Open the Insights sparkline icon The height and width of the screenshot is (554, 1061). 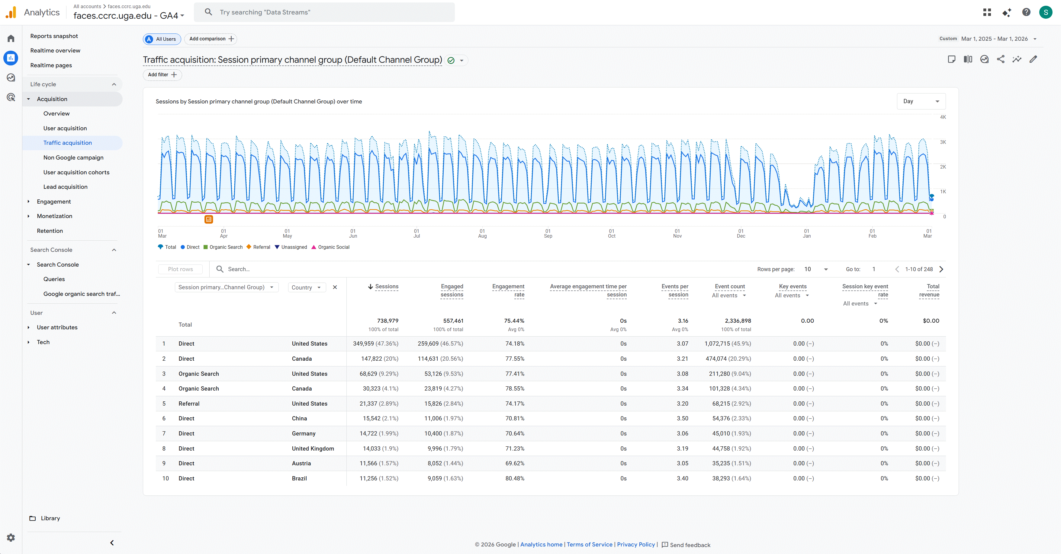(x=1017, y=59)
